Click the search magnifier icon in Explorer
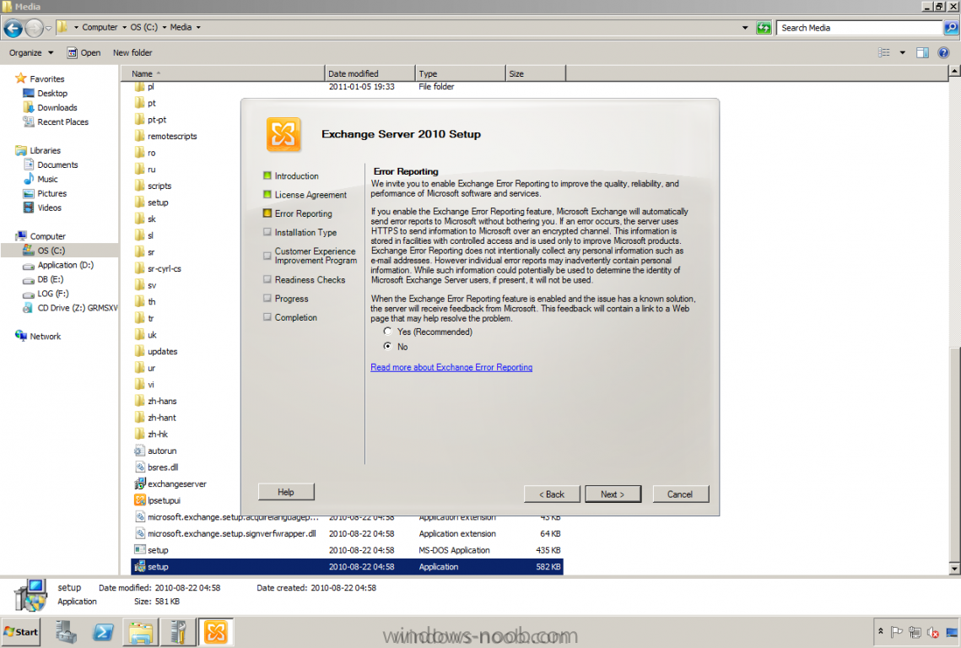The image size is (961, 648). 951,28
